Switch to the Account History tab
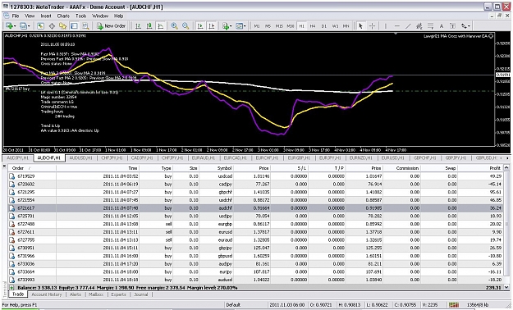 (47, 294)
